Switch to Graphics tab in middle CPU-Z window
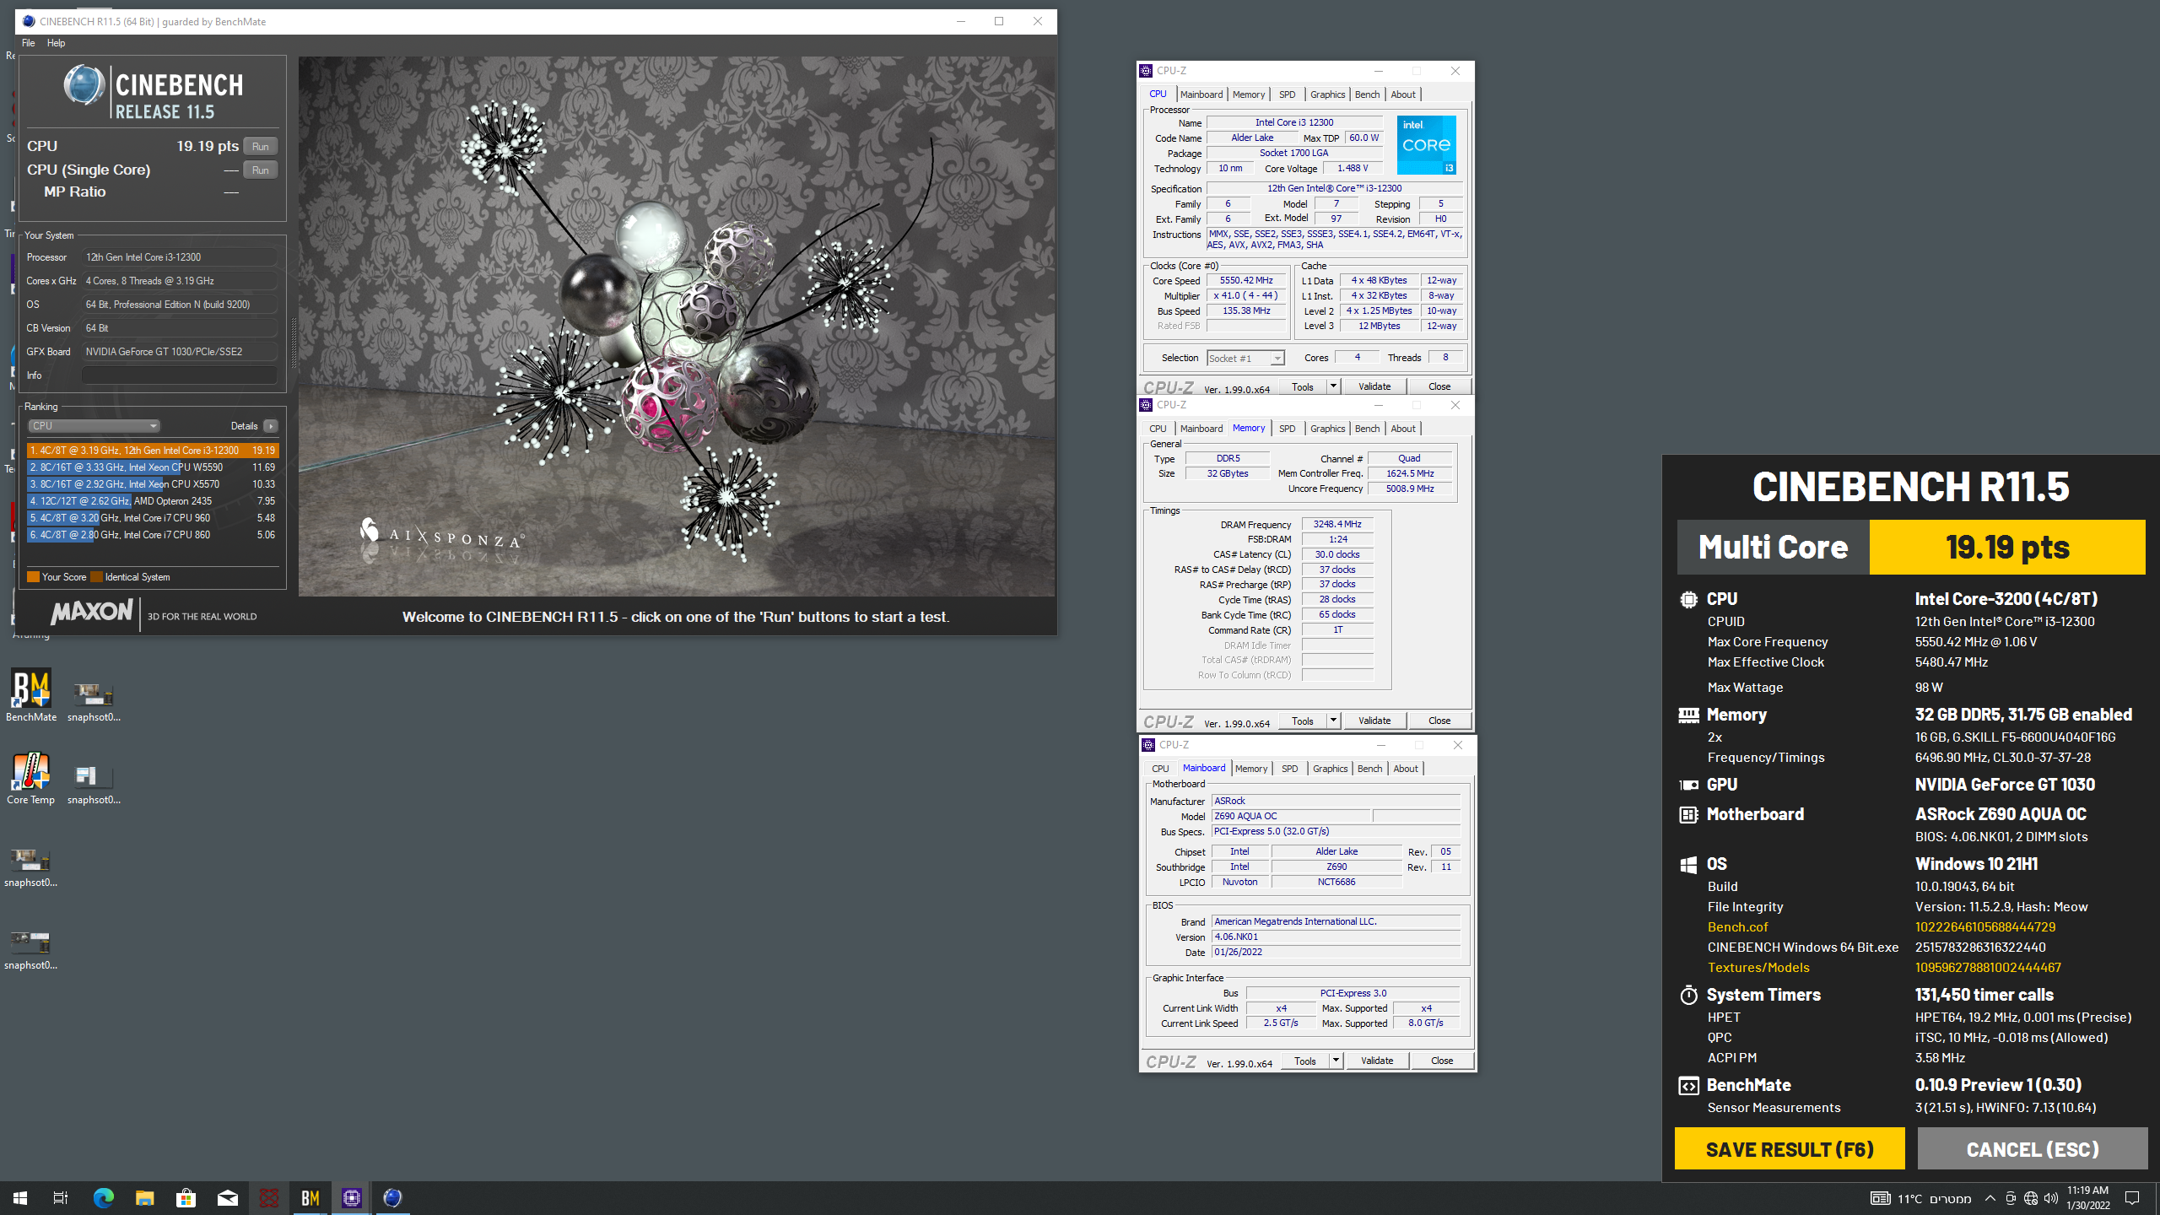 coord(1327,429)
